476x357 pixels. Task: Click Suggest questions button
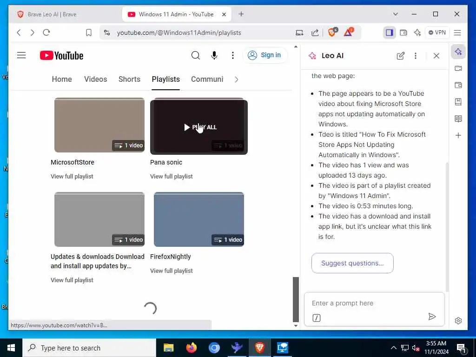(x=352, y=263)
